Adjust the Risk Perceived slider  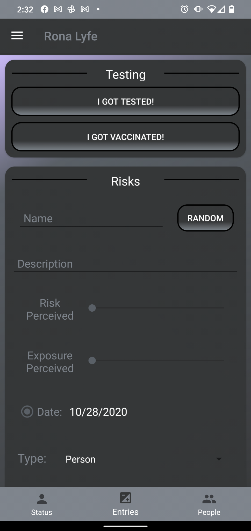pos(92,308)
